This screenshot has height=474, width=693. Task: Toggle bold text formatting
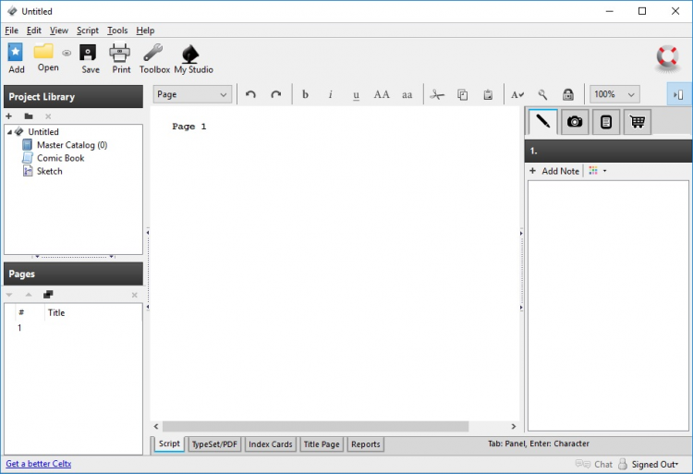[305, 94]
